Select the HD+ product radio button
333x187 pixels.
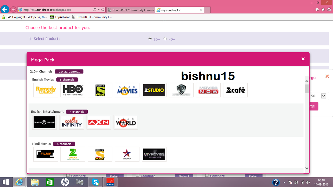click(x=165, y=39)
